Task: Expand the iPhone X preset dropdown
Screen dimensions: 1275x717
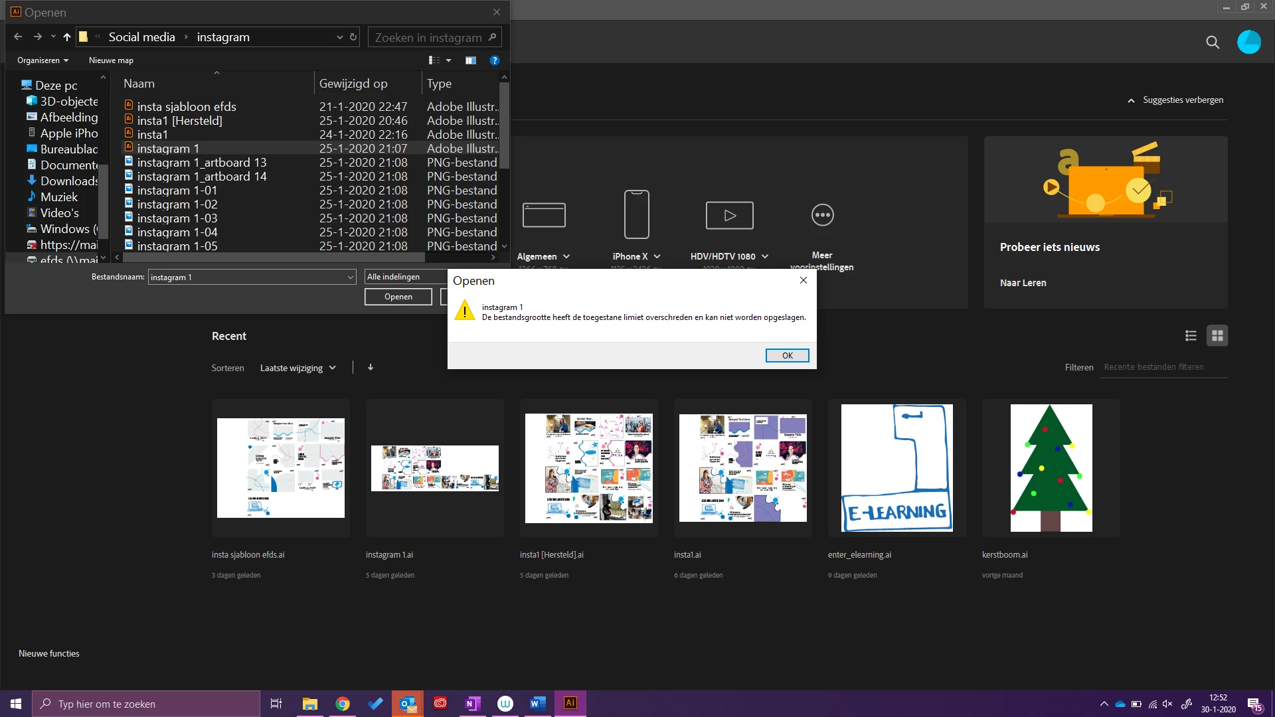Action: point(657,256)
